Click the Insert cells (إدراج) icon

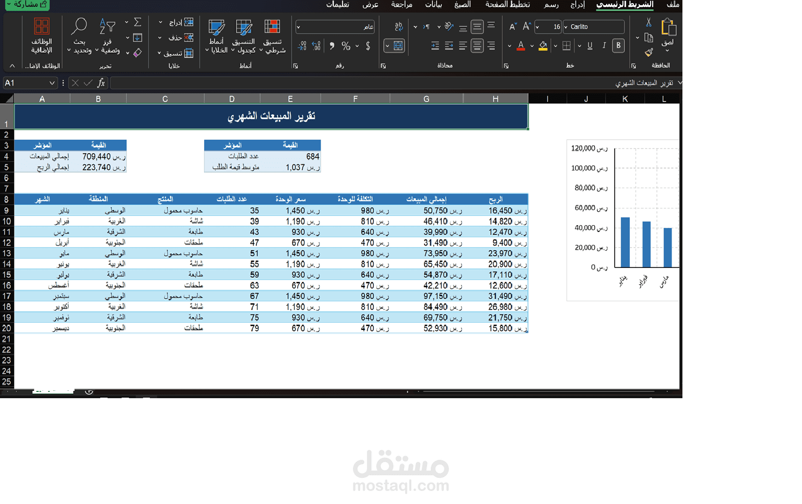point(189,22)
